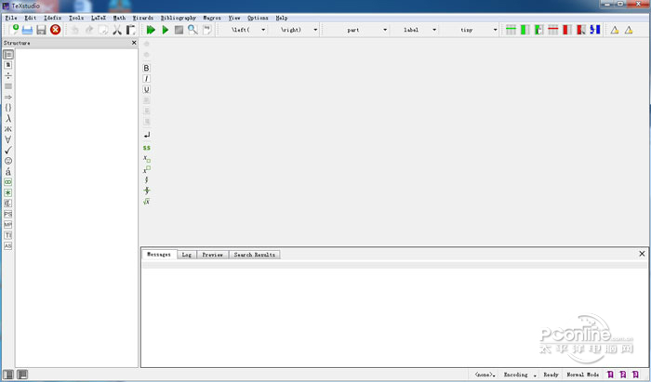
Task: Stop compilation with the gray square icon
Action: 179,30
